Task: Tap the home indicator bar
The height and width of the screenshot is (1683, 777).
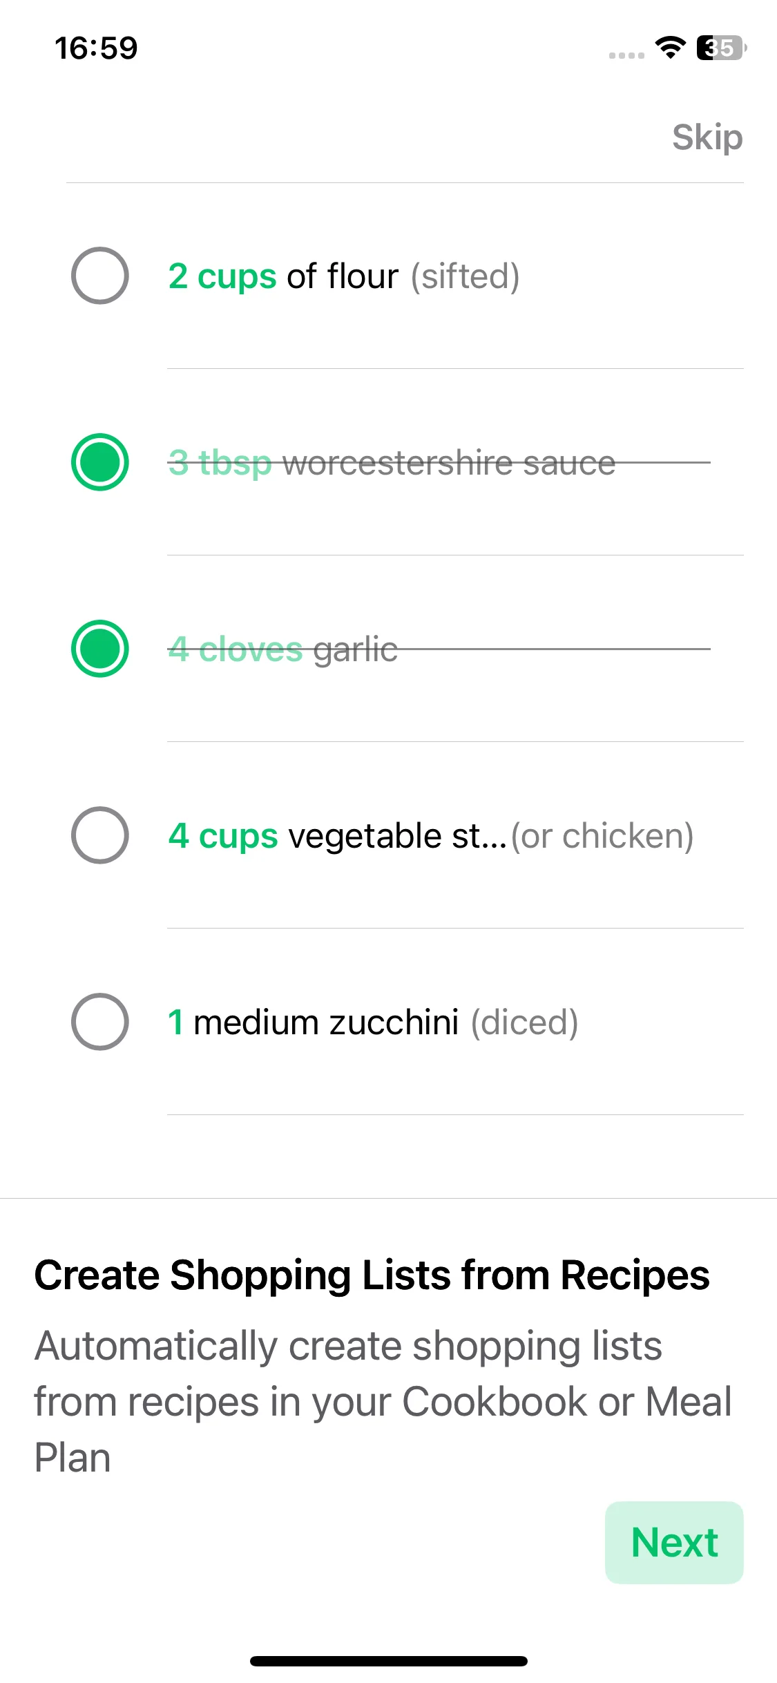Action: (389, 1661)
